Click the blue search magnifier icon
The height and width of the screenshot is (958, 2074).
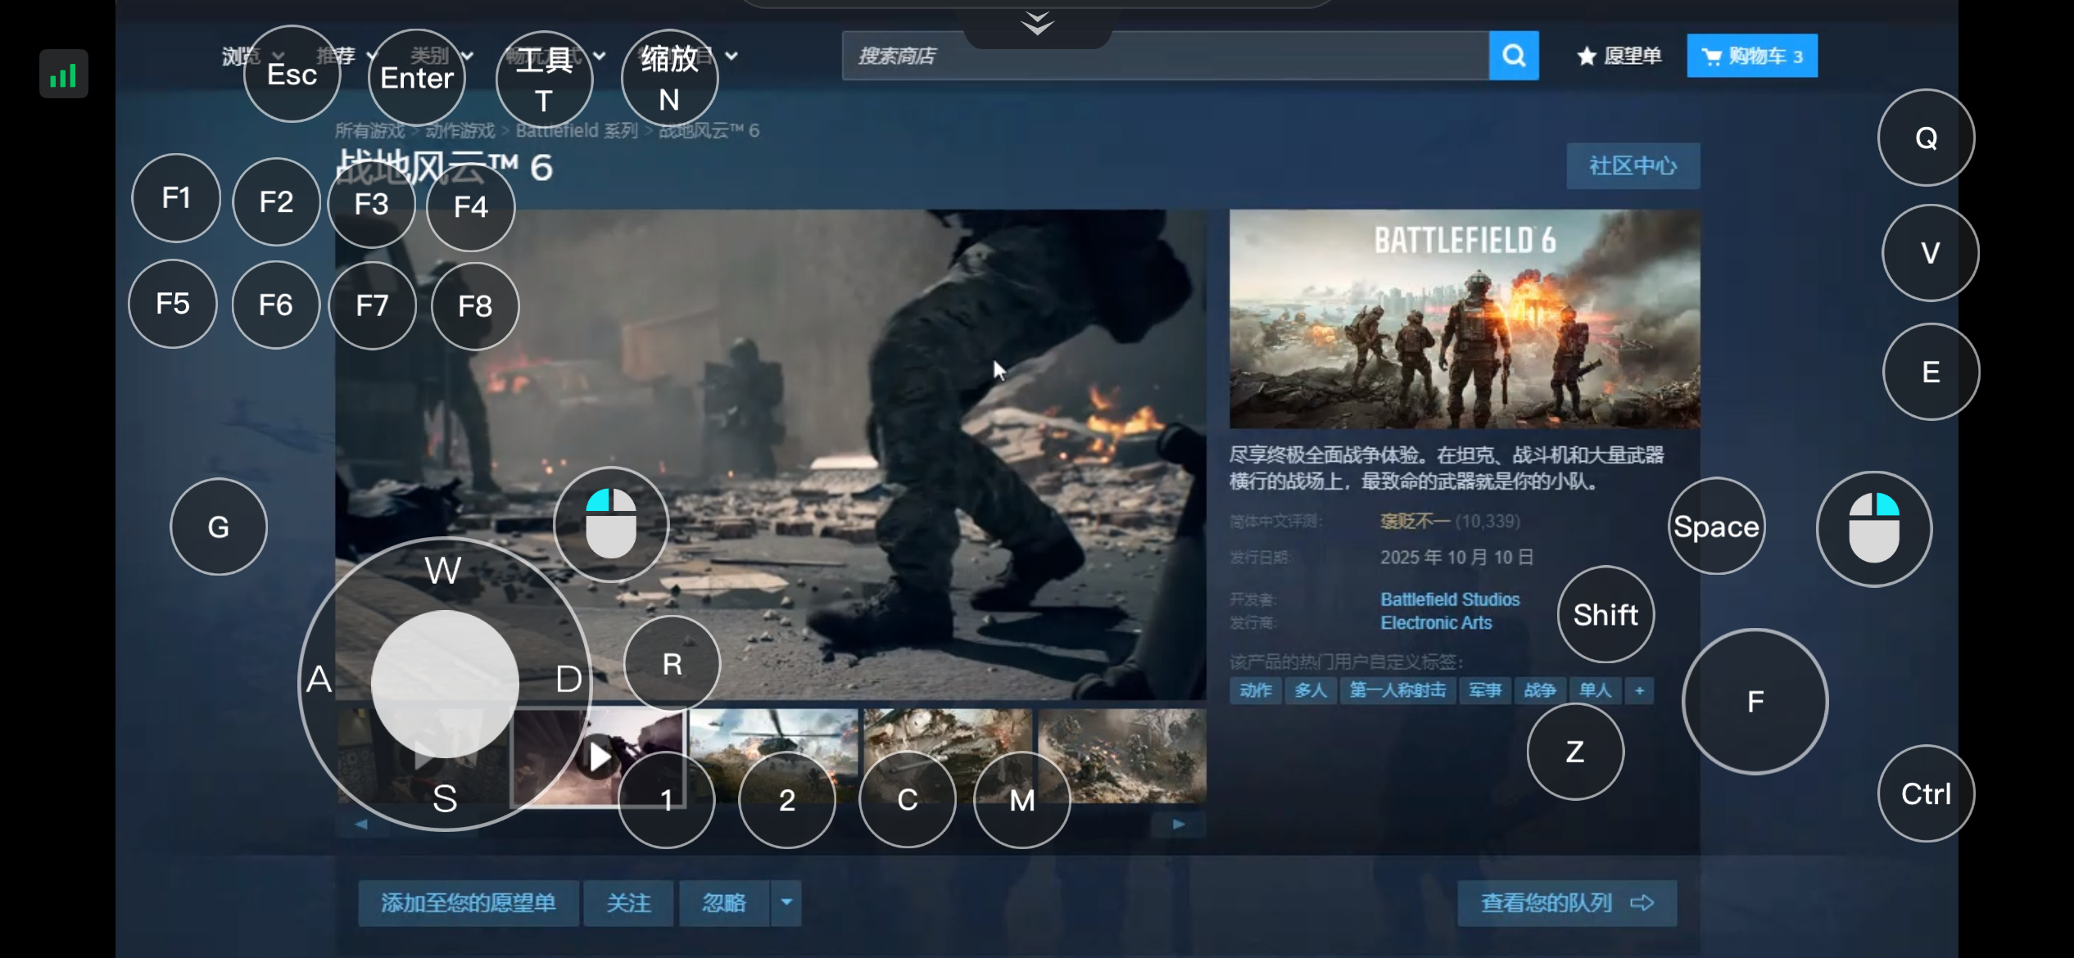(1513, 56)
